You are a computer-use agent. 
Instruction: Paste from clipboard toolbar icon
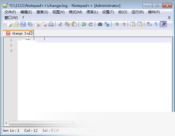(74, 24)
